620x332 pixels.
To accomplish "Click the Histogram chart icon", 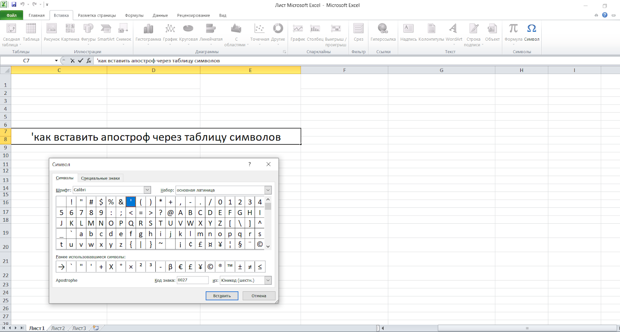I will (148, 29).
